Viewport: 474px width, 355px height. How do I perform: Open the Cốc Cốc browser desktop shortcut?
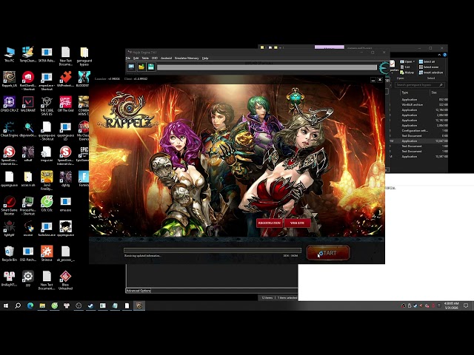point(47,204)
